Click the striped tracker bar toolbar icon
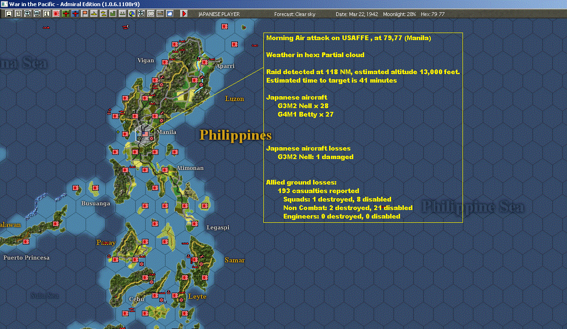Image resolution: width=567 pixels, height=329 pixels. (160, 14)
